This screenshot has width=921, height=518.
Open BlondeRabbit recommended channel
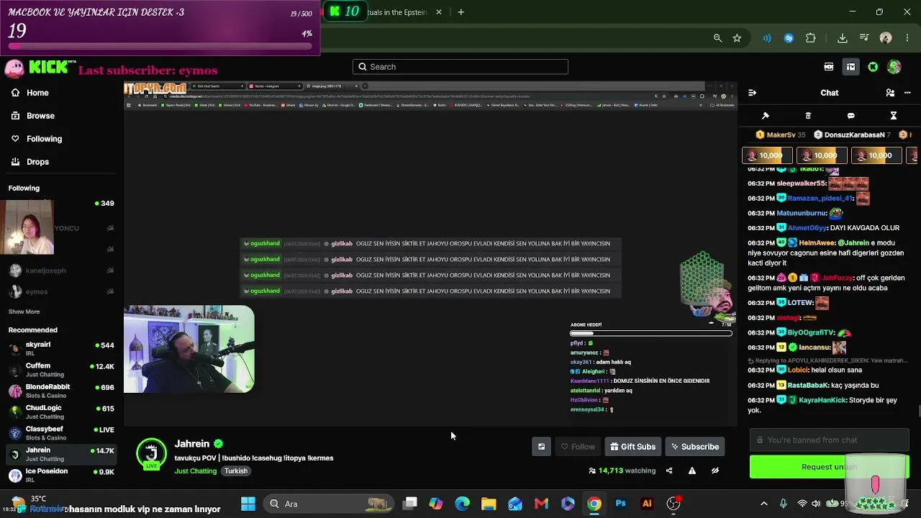[61, 391]
